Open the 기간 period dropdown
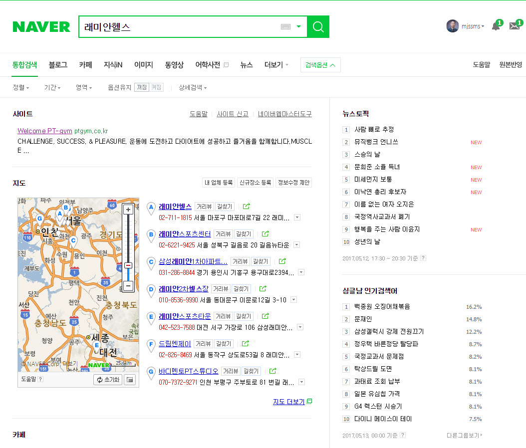The image size is (526, 448). [x=52, y=87]
